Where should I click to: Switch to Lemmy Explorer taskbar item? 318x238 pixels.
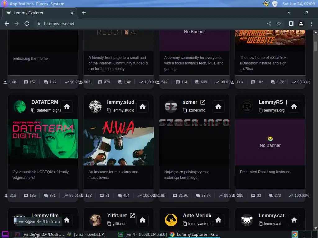[194, 234]
